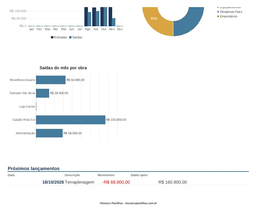This screenshot has width=256, height=212.
Task: Click the 'Próximos lançamentos' heading
Action: click(x=33, y=168)
